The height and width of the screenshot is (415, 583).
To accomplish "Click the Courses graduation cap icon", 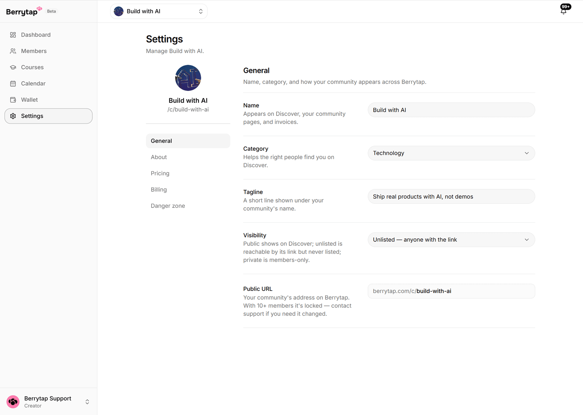I will (x=13, y=67).
